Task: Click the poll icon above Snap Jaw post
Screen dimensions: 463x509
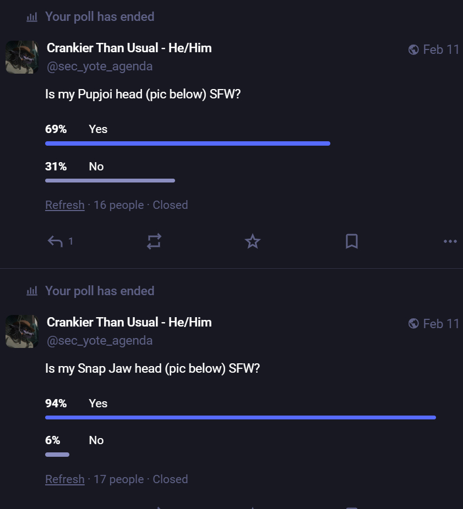Action: (x=32, y=291)
